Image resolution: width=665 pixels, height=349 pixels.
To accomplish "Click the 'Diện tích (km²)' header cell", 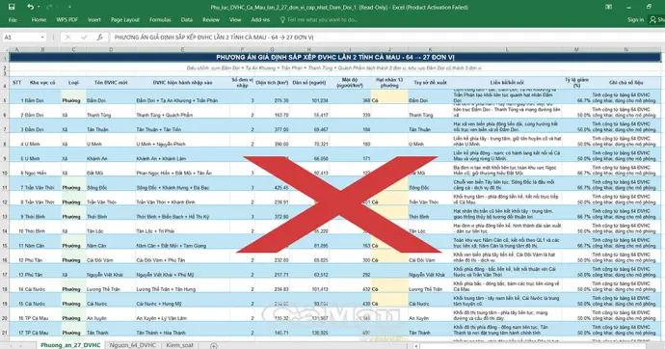I will (272, 83).
